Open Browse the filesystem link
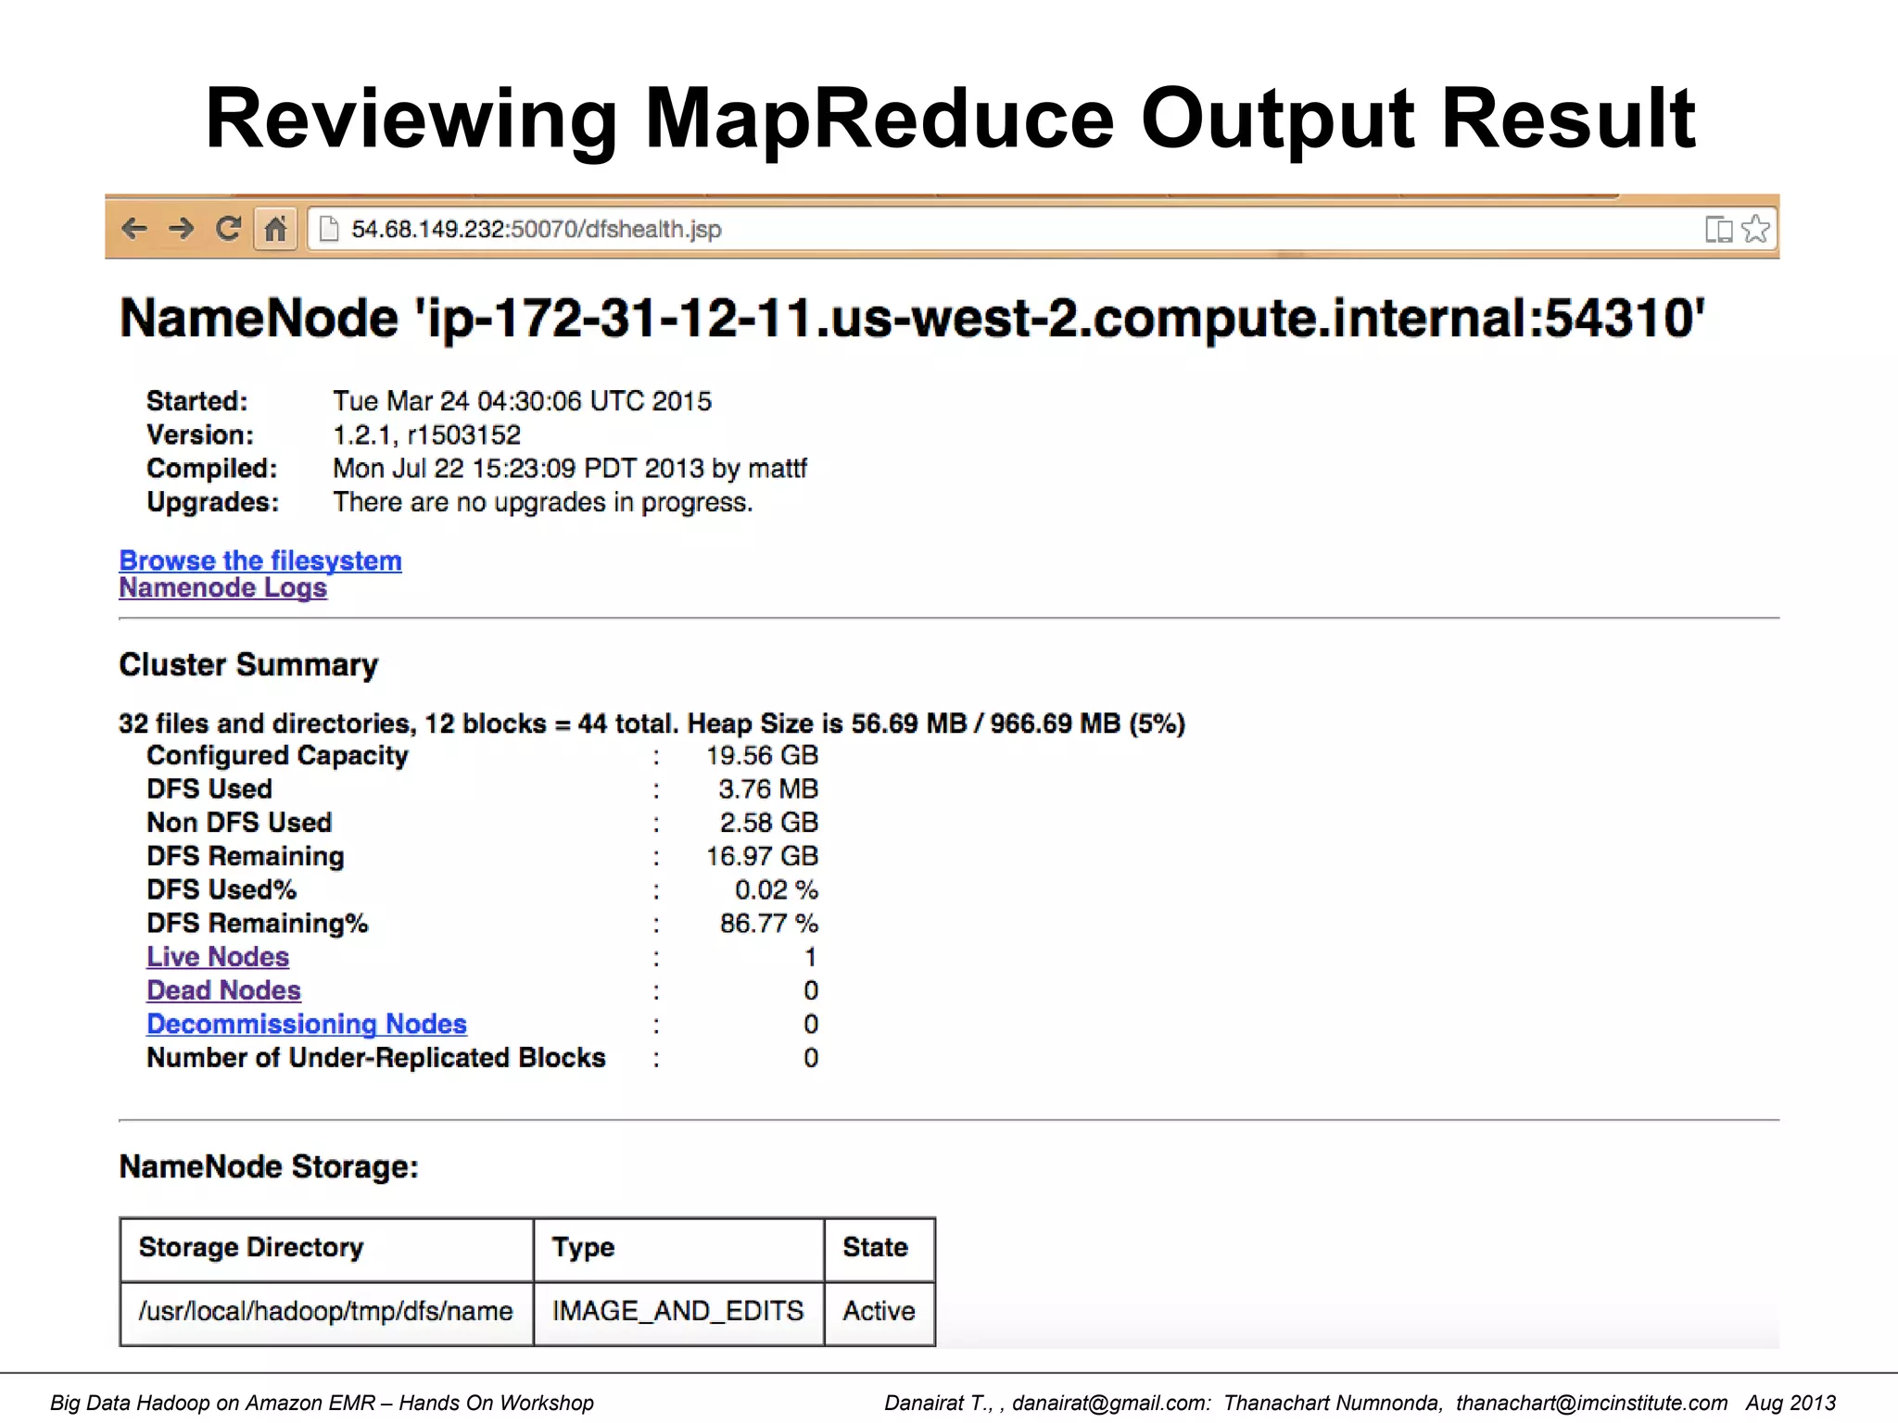 pyautogui.click(x=260, y=560)
